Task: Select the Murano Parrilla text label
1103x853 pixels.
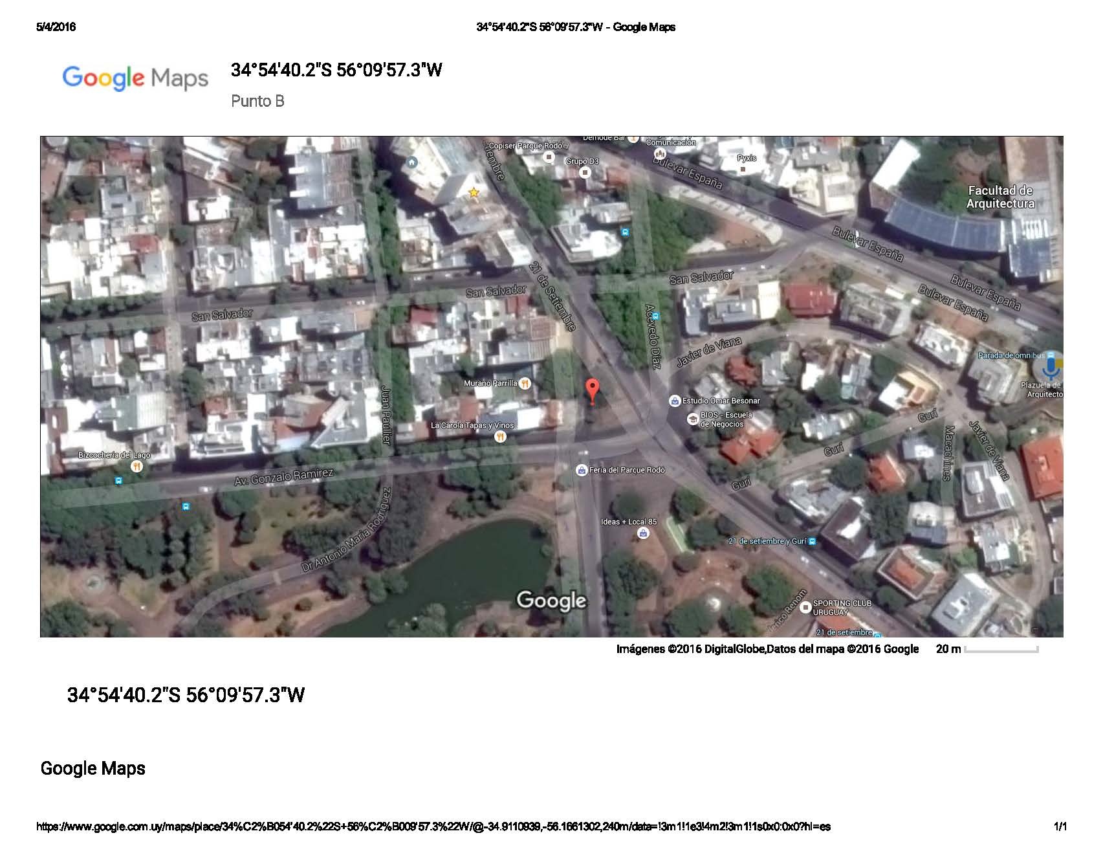Action: [490, 383]
